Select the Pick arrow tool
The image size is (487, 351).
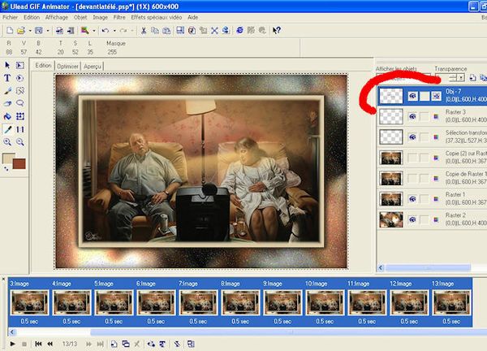pyautogui.click(x=7, y=65)
